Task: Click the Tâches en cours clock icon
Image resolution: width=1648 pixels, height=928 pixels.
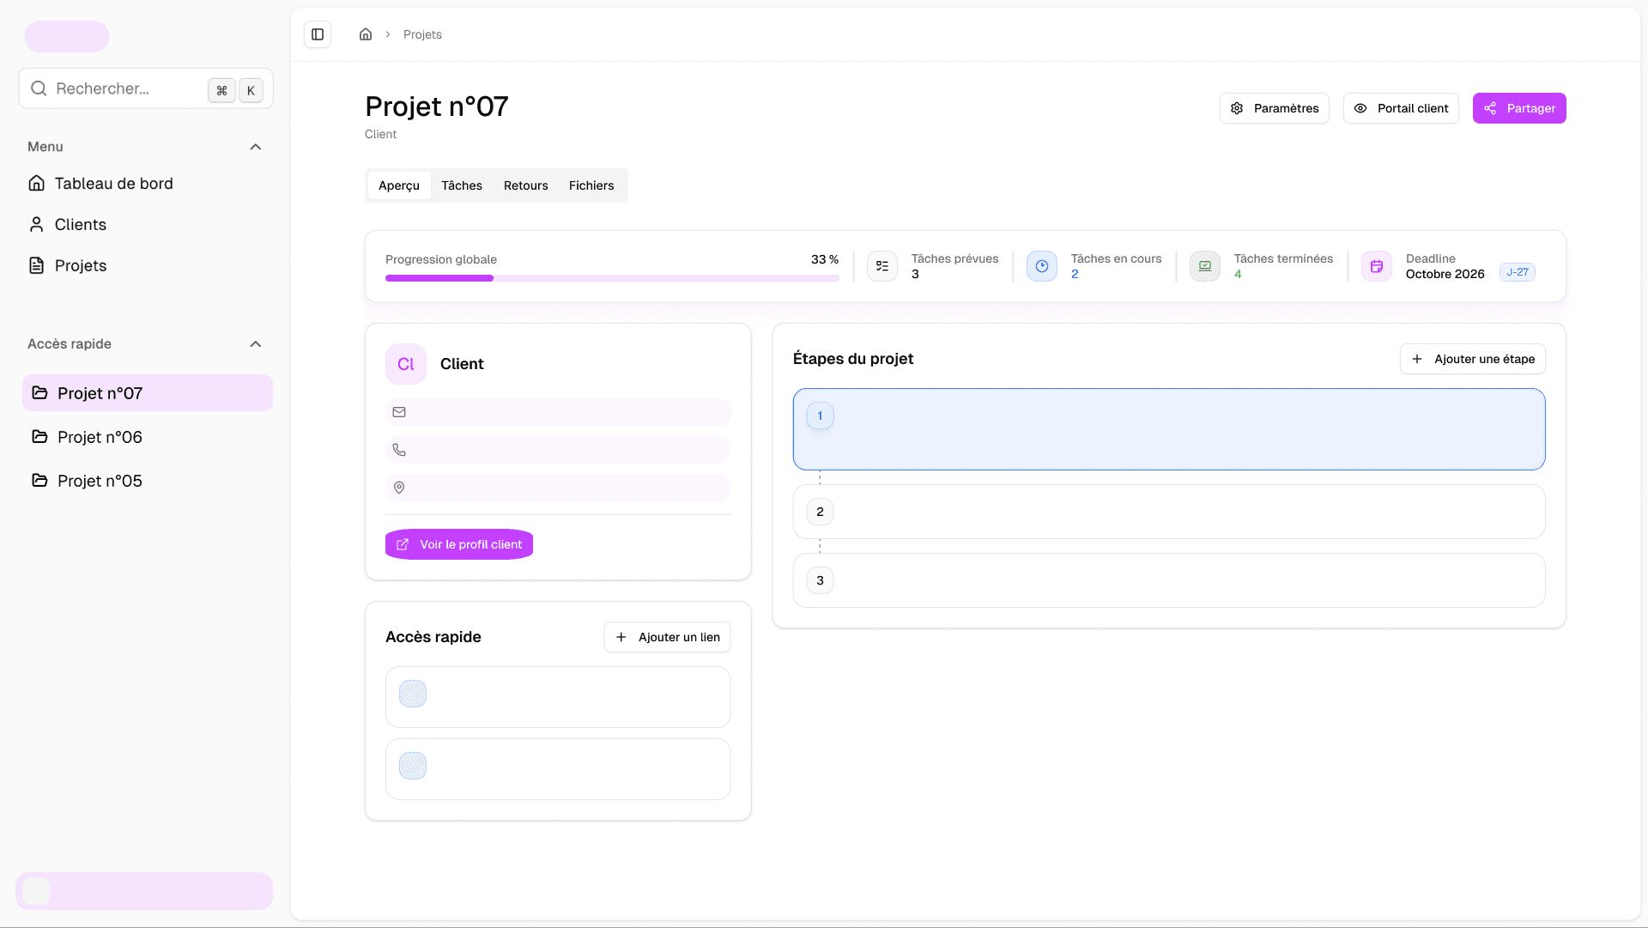Action: point(1042,266)
